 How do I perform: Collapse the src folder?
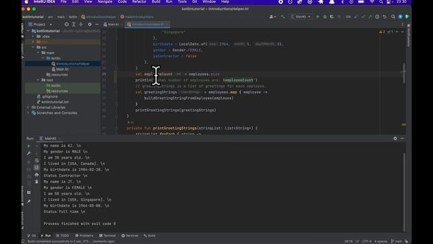tap(33, 47)
